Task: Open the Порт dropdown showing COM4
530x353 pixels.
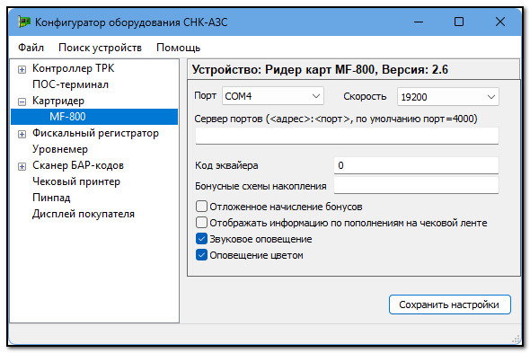Action: 273,96
